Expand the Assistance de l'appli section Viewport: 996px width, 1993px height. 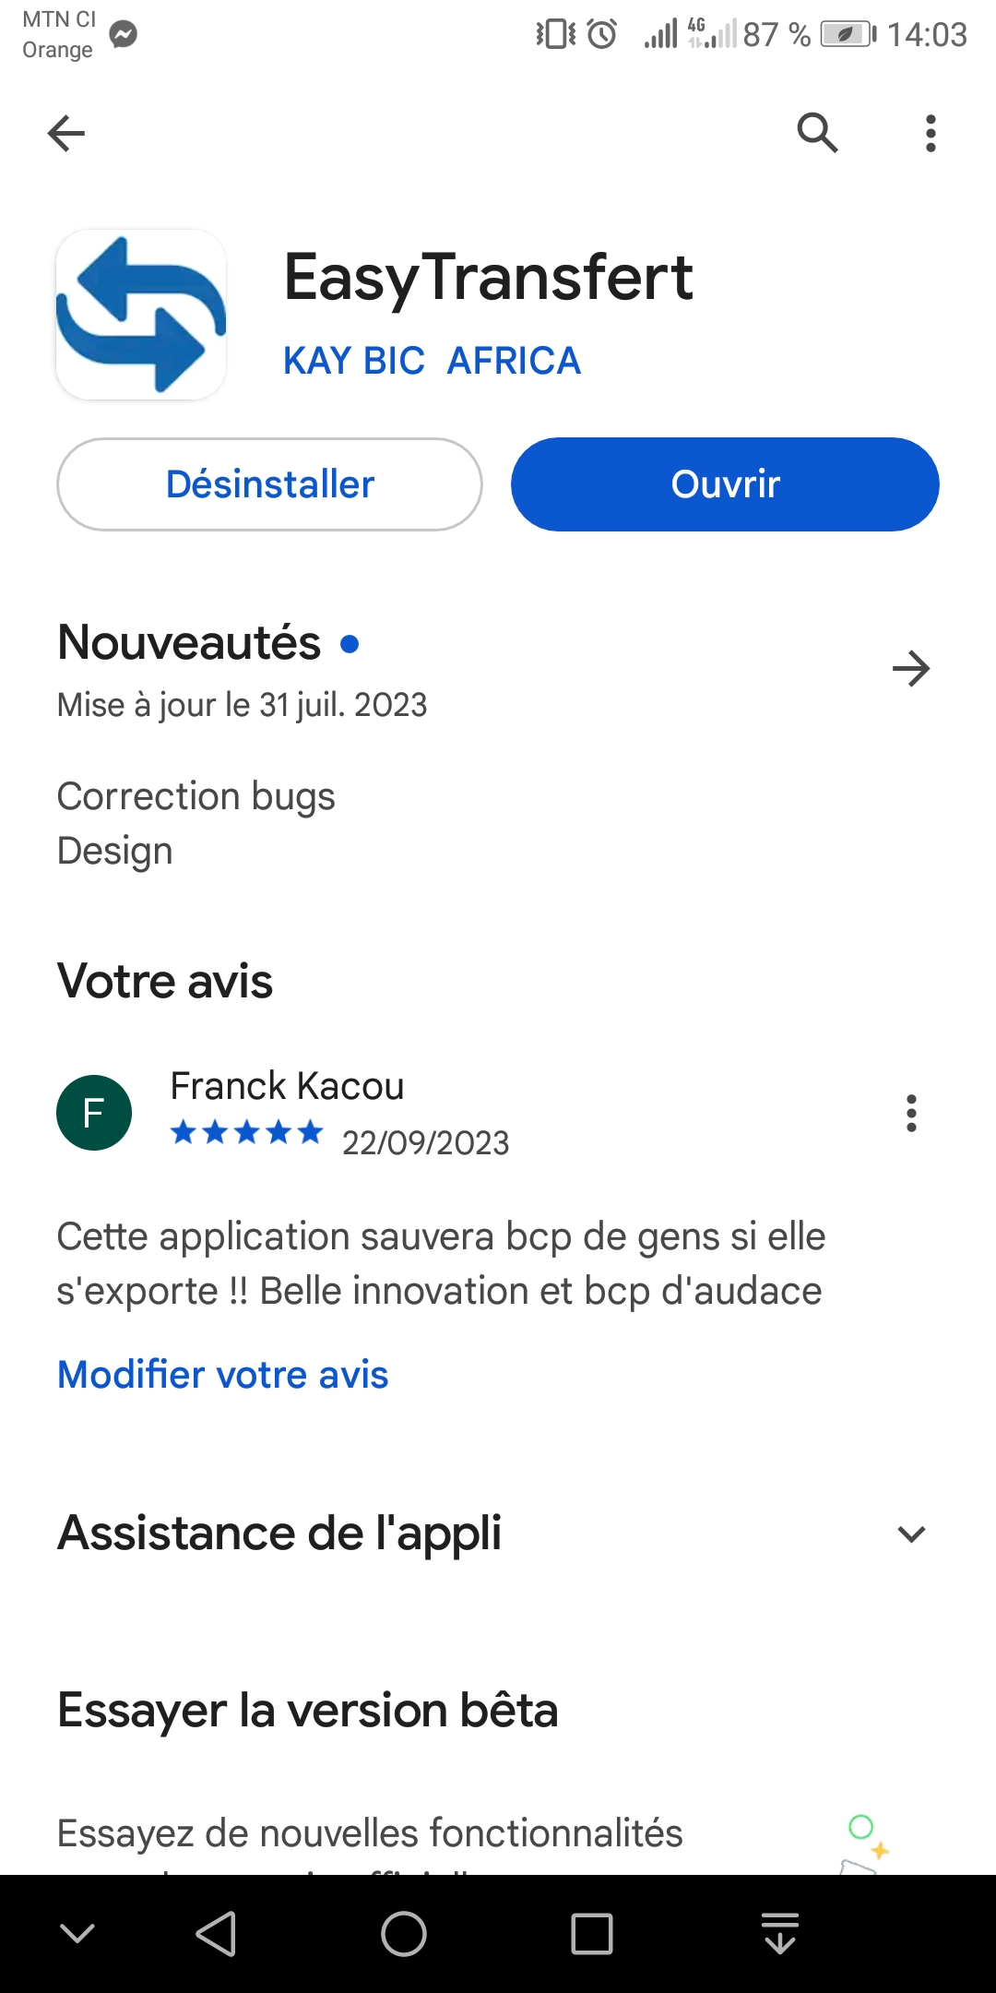(911, 1534)
